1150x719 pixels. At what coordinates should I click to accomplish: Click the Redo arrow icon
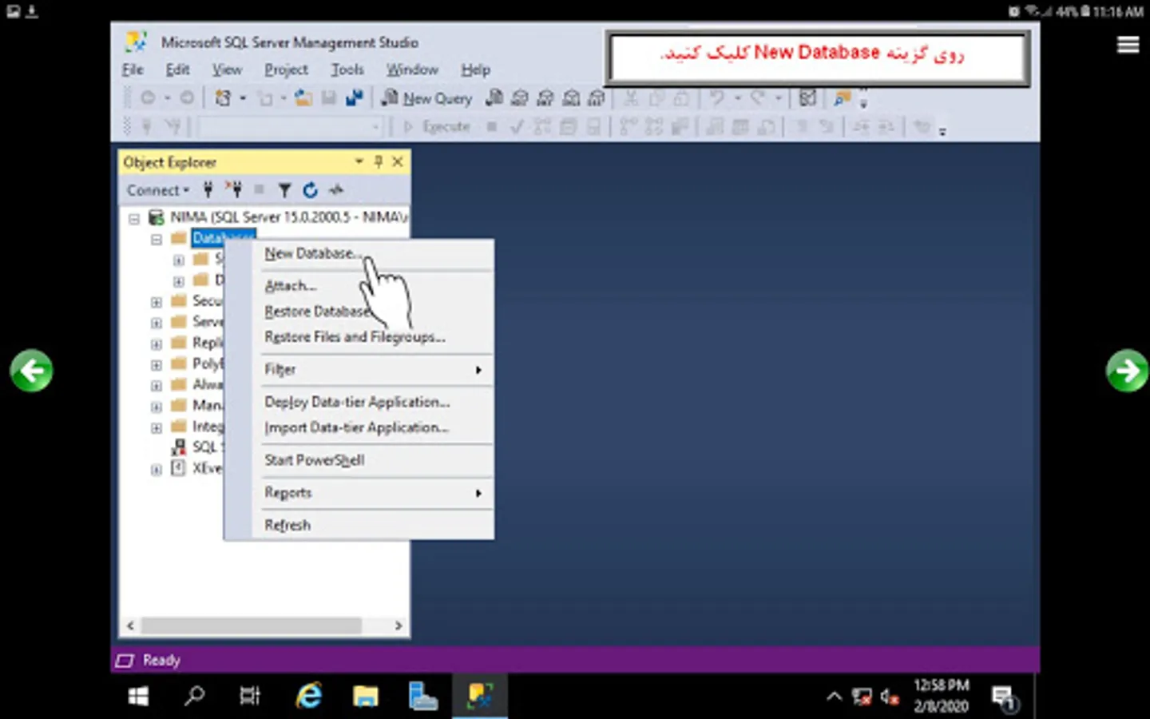(757, 97)
